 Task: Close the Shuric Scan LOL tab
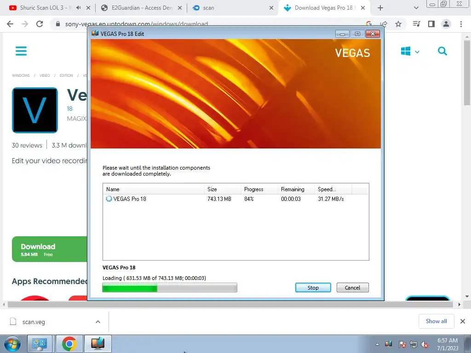point(88,8)
